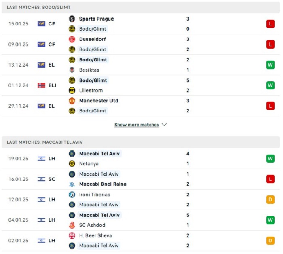The height and width of the screenshot is (254, 283).
Task: Expand the Show more matches chevron
Action: [164, 125]
